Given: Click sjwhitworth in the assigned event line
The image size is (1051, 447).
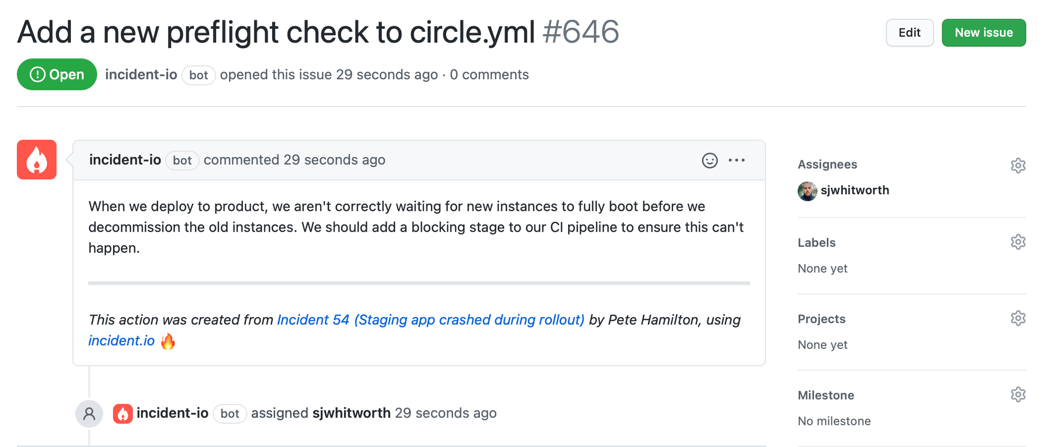Looking at the screenshot, I should pyautogui.click(x=352, y=413).
